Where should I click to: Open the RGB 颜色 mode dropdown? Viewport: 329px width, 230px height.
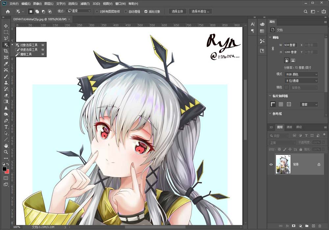pyautogui.click(x=301, y=74)
